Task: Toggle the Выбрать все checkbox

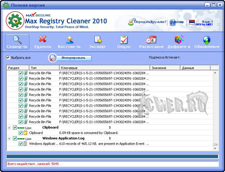Action: coord(8,58)
